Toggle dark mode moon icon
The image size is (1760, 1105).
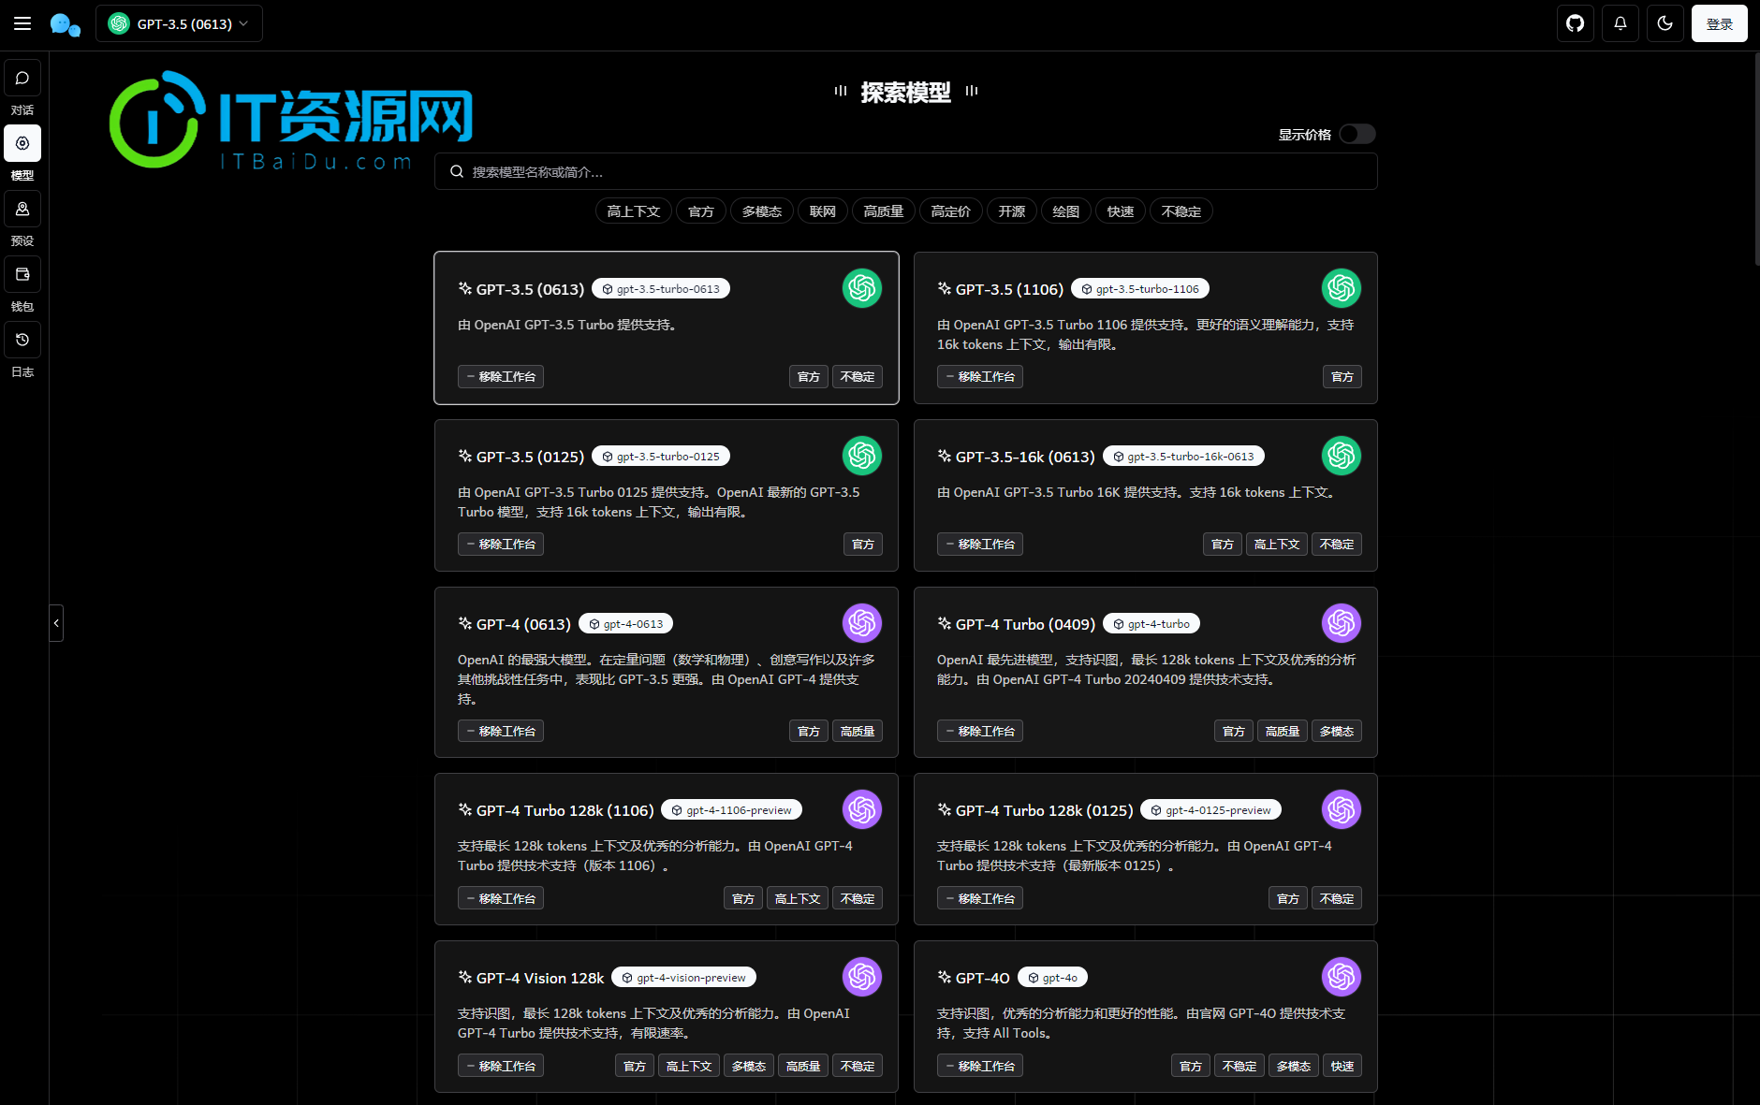click(x=1665, y=23)
